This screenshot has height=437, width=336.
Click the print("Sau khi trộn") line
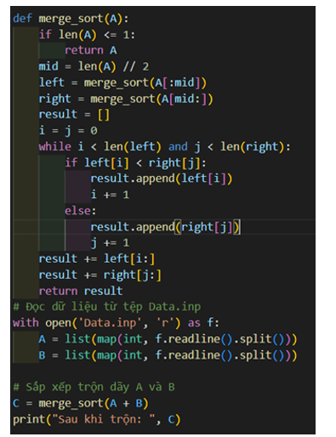(97, 419)
